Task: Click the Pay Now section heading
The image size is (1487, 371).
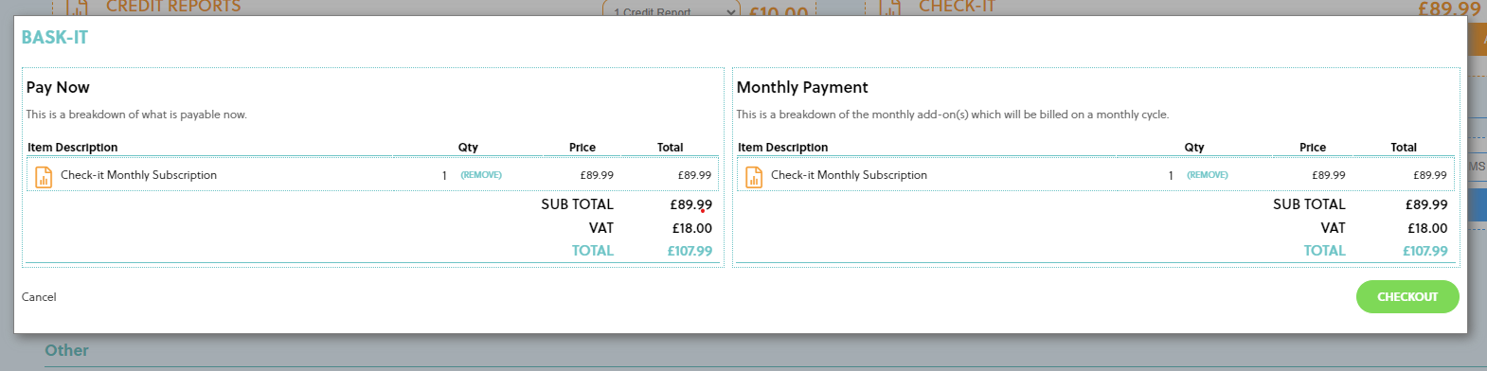Action: click(58, 87)
